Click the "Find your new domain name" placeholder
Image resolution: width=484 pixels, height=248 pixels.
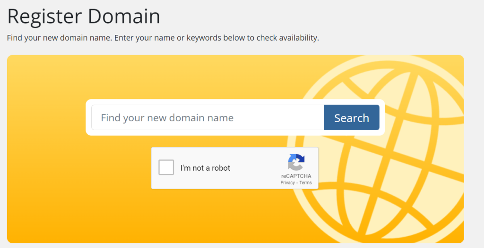[167, 117]
